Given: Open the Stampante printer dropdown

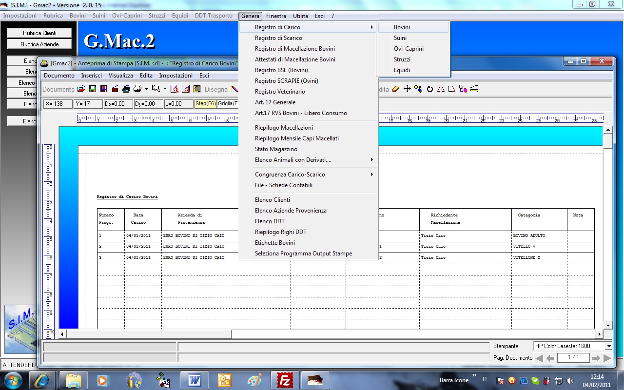Looking at the screenshot, I should click(x=608, y=346).
